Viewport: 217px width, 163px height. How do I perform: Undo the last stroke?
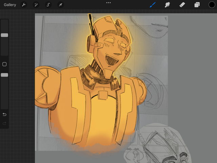(4, 114)
